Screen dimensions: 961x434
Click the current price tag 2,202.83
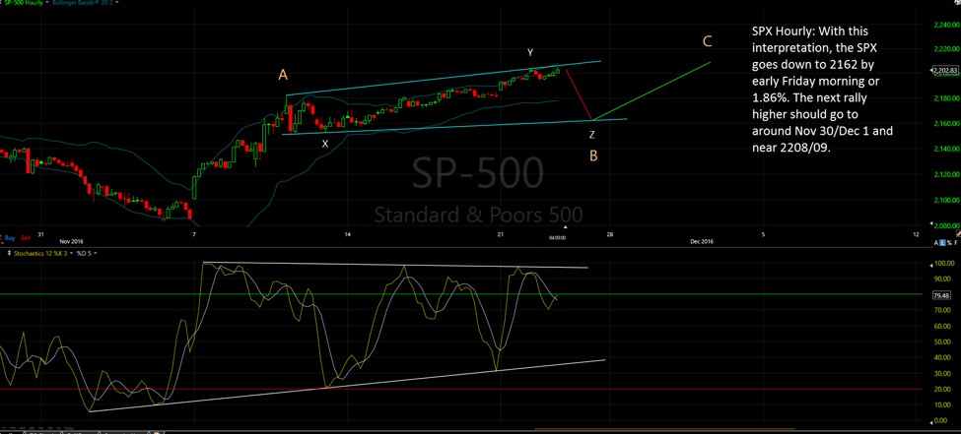coord(944,71)
